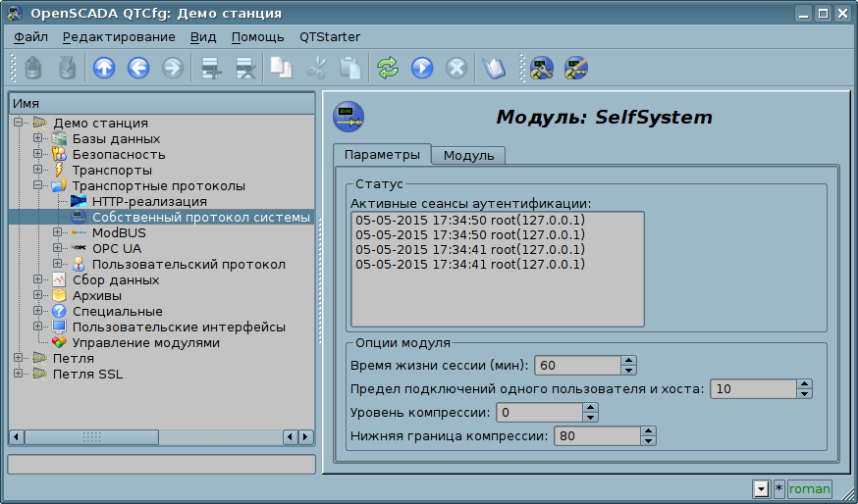Click the tree horizontal scrollbar thumb
Viewport: 858px width, 504px height.
click(91, 437)
